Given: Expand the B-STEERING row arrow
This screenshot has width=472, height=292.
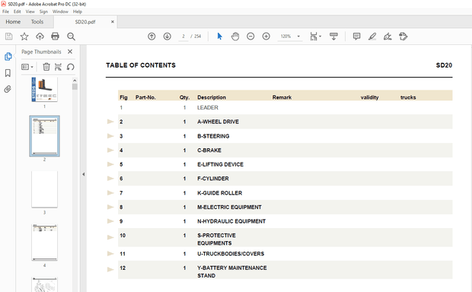Looking at the screenshot, I should click(x=110, y=136).
